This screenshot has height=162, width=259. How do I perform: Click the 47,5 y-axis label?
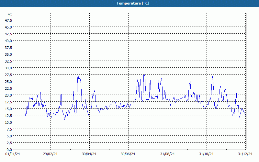coord(9,20)
